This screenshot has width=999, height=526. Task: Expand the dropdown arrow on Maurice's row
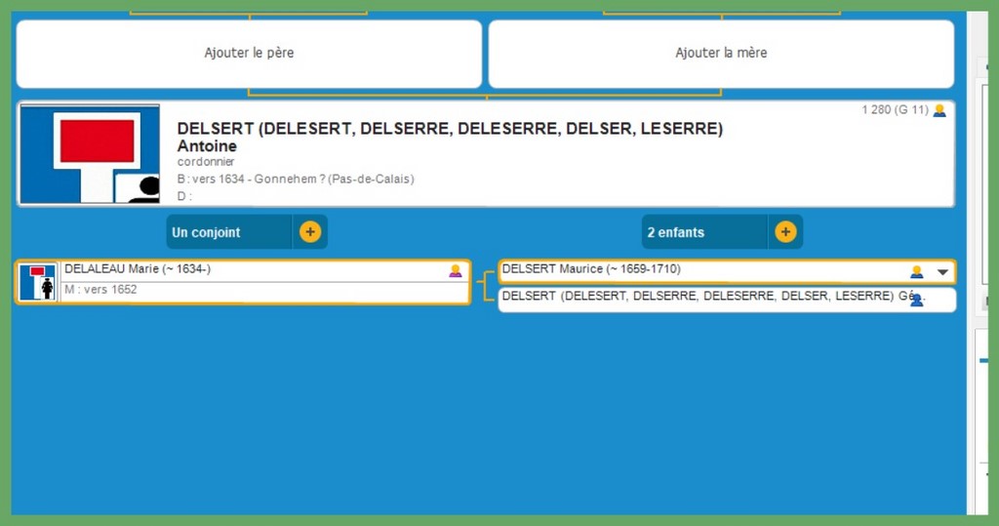[x=942, y=272]
